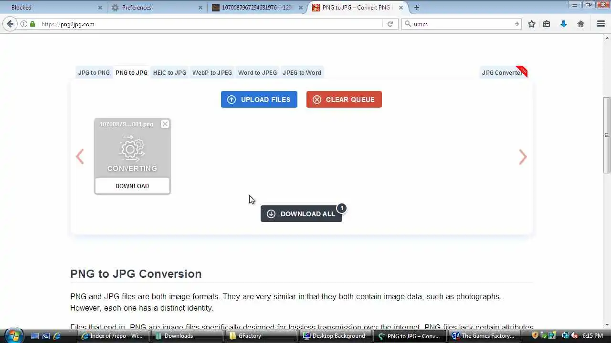The height and width of the screenshot is (343, 611).
Task: Open GFactory taskbar folder window
Action: pyautogui.click(x=262, y=336)
